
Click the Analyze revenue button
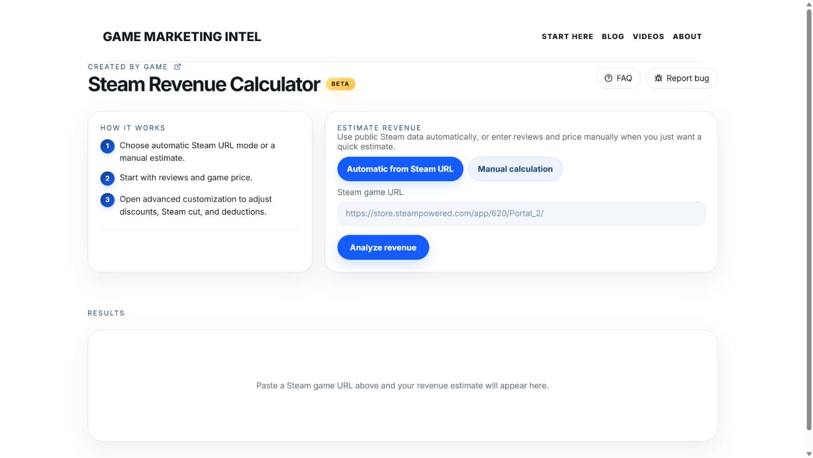click(383, 247)
